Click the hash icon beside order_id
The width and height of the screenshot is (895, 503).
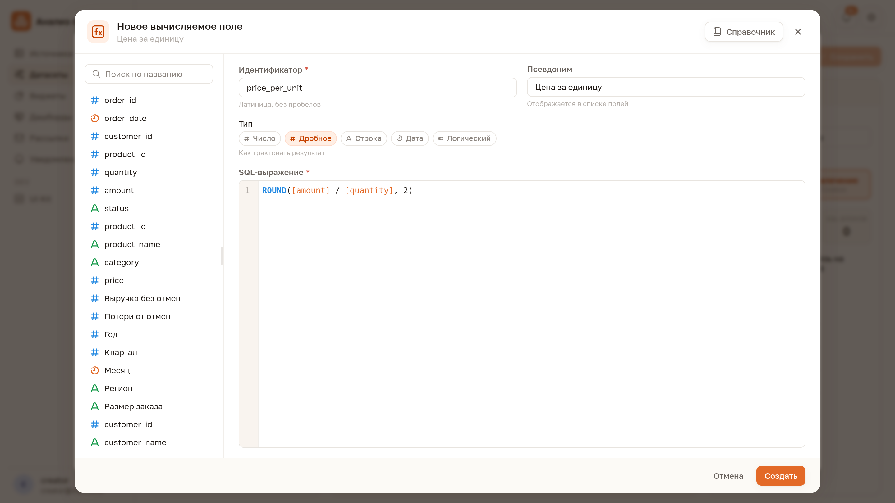pyautogui.click(x=94, y=100)
